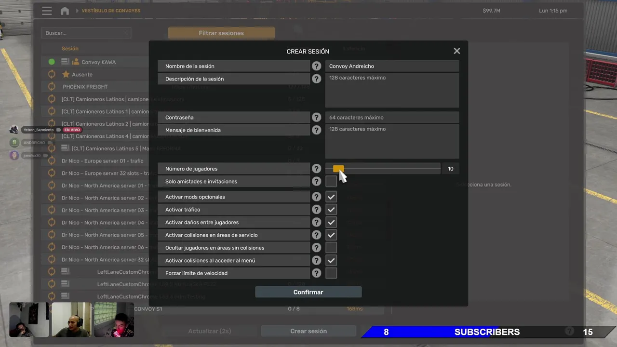617x347 pixels.
Task: Open the hamburger main menu
Action: pyautogui.click(x=47, y=11)
